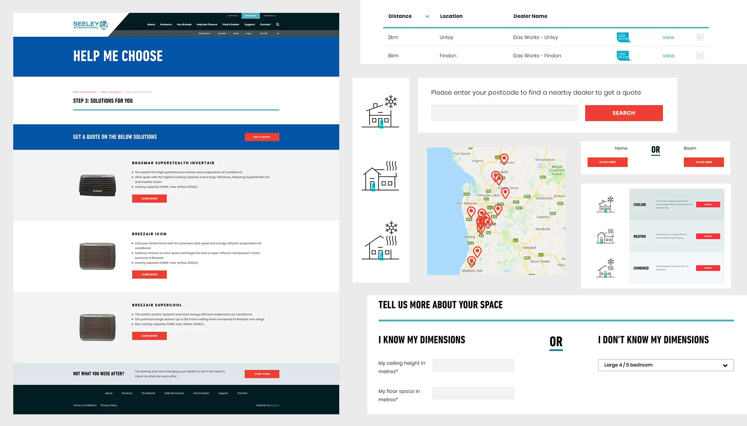Go back to Step 2: Your Space breadcrumb
Image resolution: width=747 pixels, height=426 pixels.
tap(111, 92)
